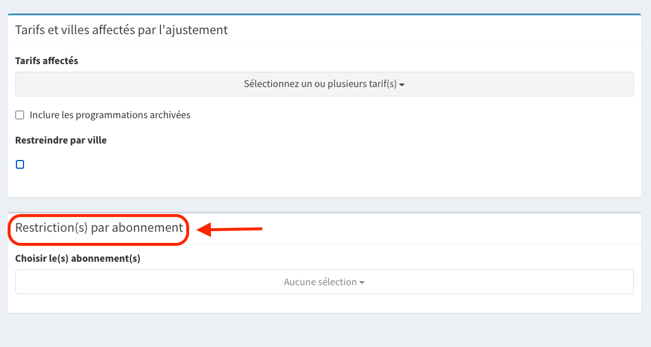Click the caret beside 'Aucune sélection'
Viewport: 651px width, 347px height.
click(x=362, y=282)
